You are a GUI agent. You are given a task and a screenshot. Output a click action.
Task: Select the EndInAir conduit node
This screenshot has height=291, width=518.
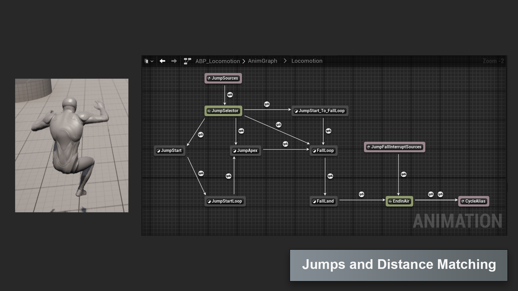(x=399, y=201)
